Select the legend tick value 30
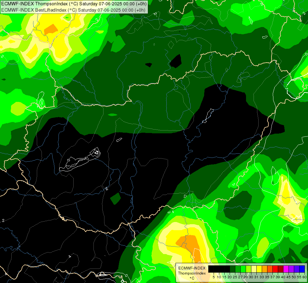 [x=251, y=277]
